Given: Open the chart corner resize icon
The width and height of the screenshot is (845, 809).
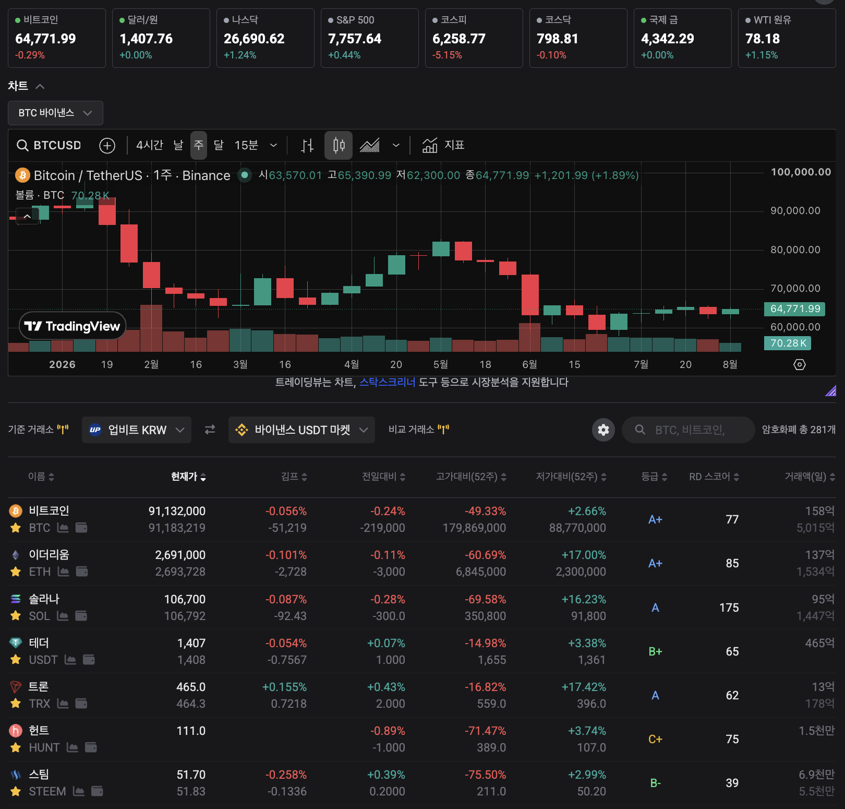Looking at the screenshot, I should 830,390.
